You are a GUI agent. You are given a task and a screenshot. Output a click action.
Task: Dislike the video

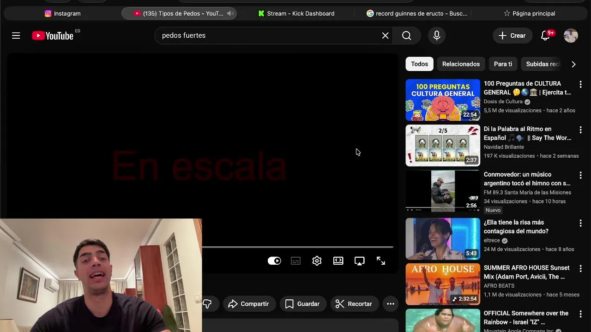coord(207,304)
